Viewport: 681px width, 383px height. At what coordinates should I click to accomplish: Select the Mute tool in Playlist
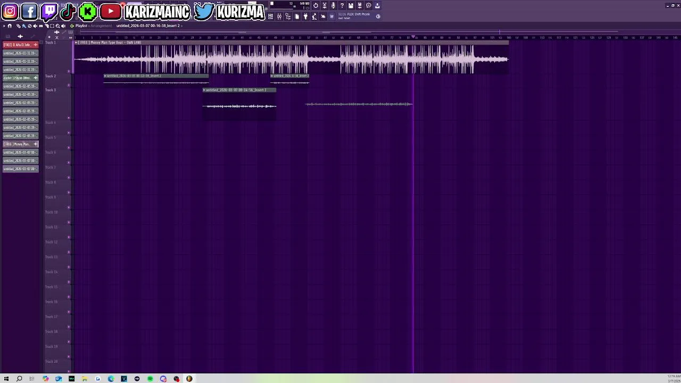35,26
